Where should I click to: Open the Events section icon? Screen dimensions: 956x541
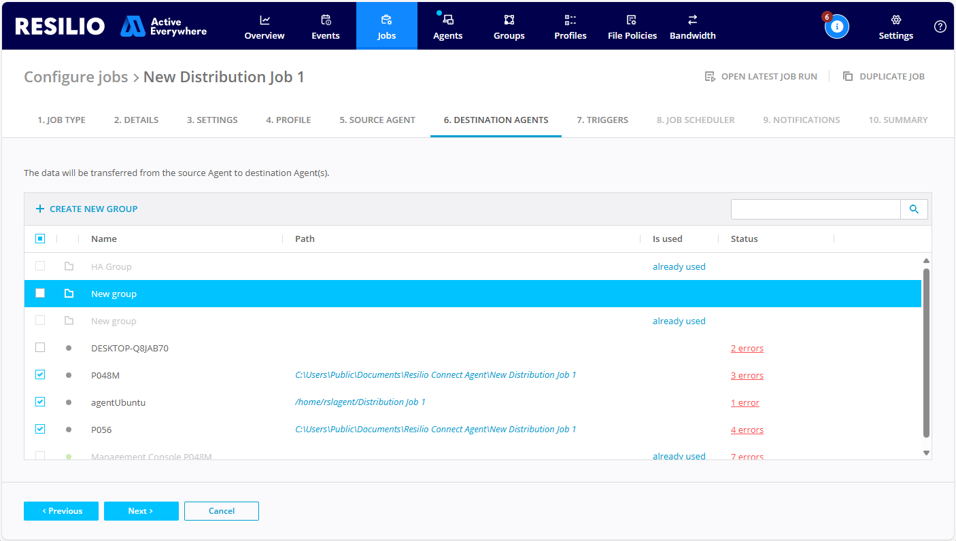325,20
